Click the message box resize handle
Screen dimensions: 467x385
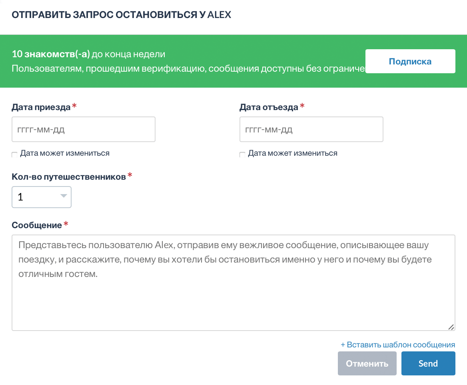pos(451,327)
